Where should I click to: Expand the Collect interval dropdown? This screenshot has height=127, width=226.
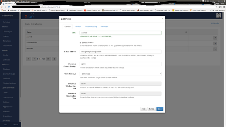tap(121, 74)
